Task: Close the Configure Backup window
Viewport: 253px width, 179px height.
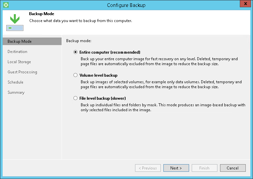Action: click(x=245, y=4)
